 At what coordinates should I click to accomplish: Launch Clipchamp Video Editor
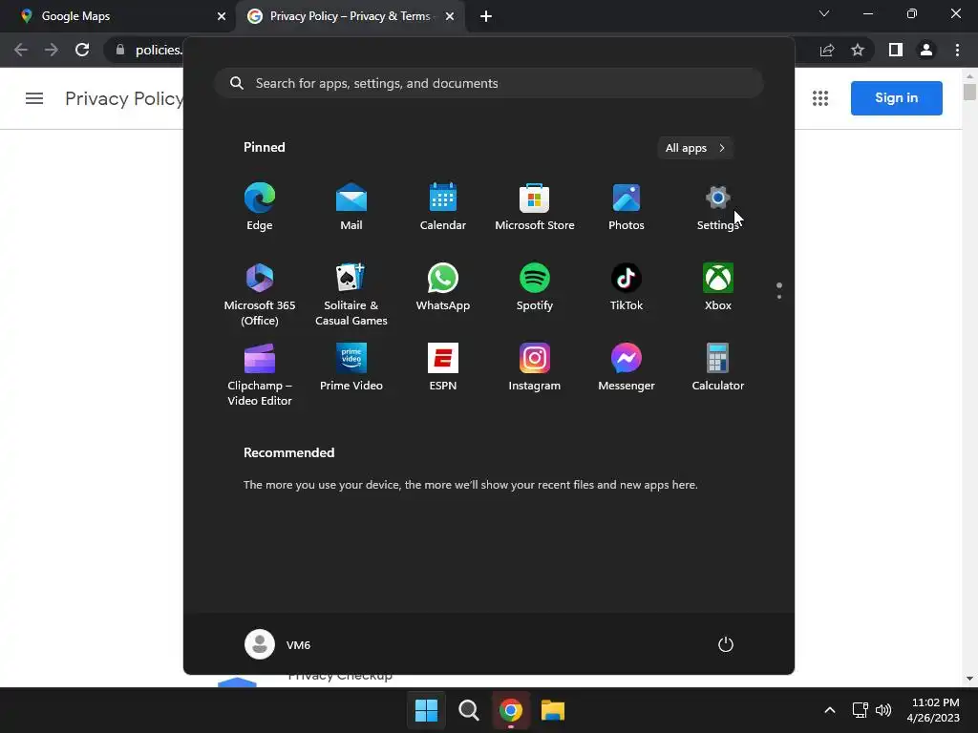click(x=260, y=374)
